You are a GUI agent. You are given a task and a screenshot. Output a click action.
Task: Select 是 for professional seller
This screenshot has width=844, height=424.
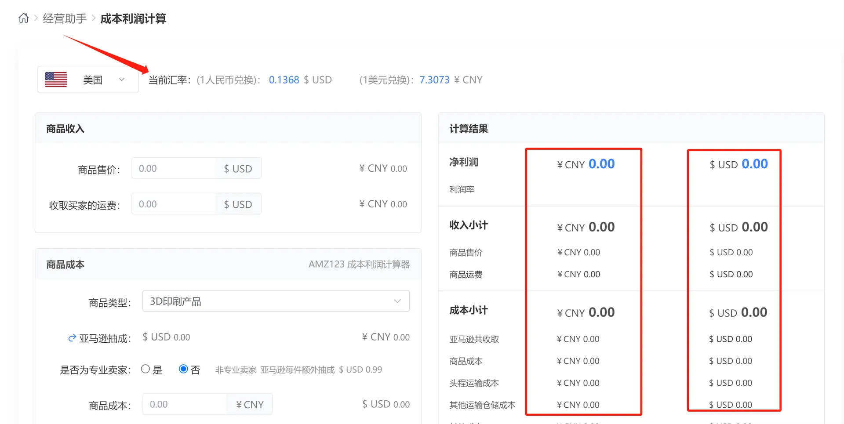pos(146,369)
